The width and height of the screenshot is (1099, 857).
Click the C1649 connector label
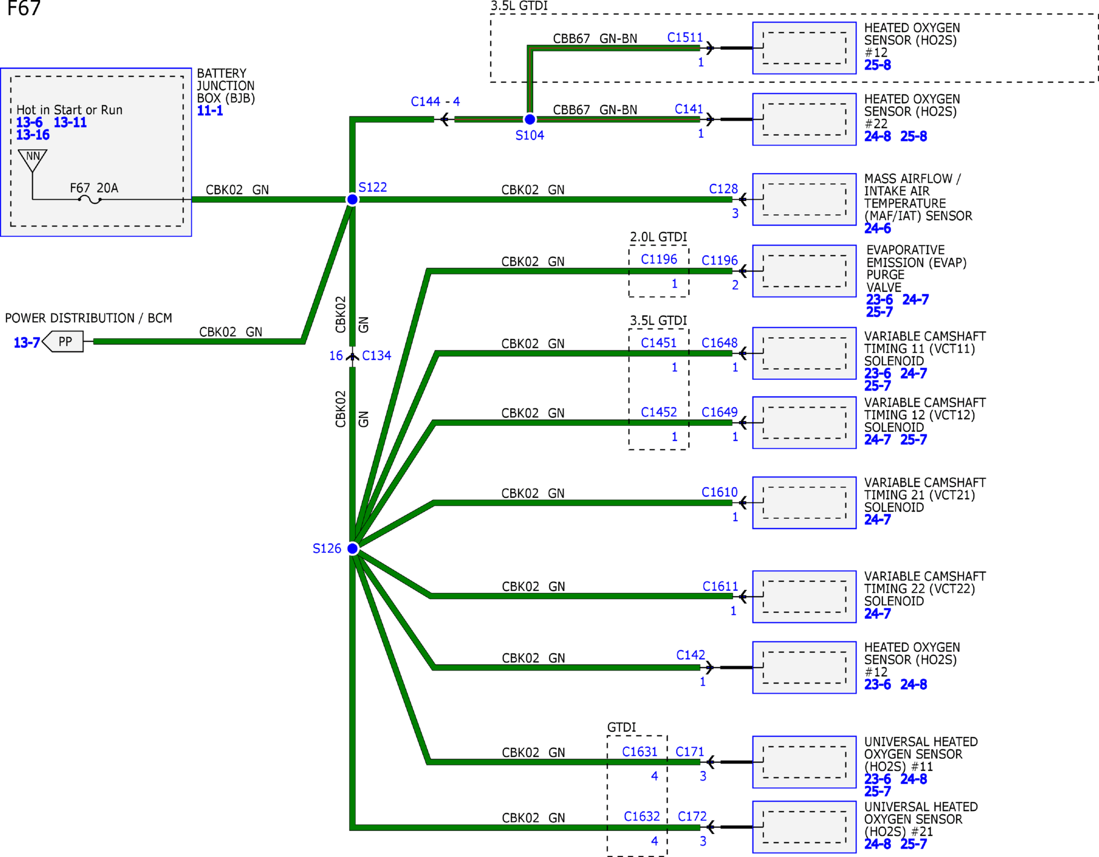pos(720,412)
